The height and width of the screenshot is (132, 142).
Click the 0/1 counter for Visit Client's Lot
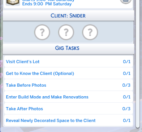click(127, 62)
